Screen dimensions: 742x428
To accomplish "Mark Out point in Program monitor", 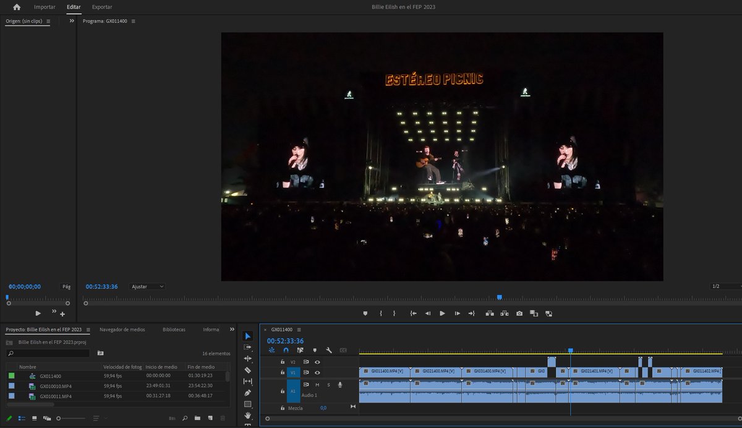I will point(394,314).
